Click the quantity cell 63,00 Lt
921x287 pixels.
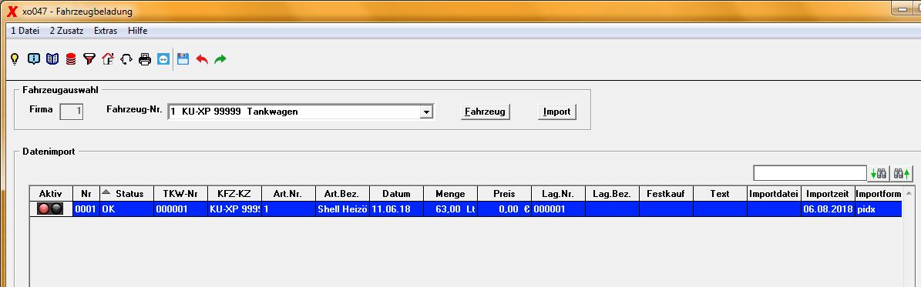(x=451, y=209)
